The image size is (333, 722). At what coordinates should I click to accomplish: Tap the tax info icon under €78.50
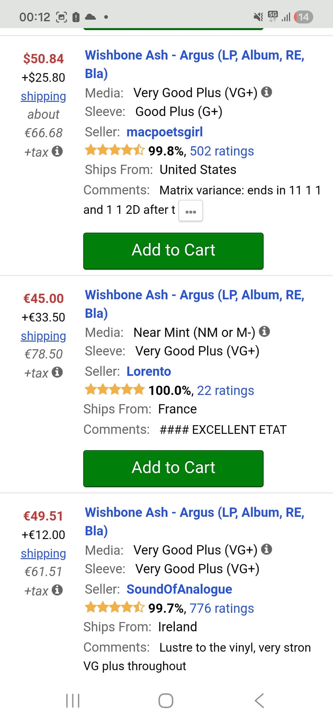point(57,372)
